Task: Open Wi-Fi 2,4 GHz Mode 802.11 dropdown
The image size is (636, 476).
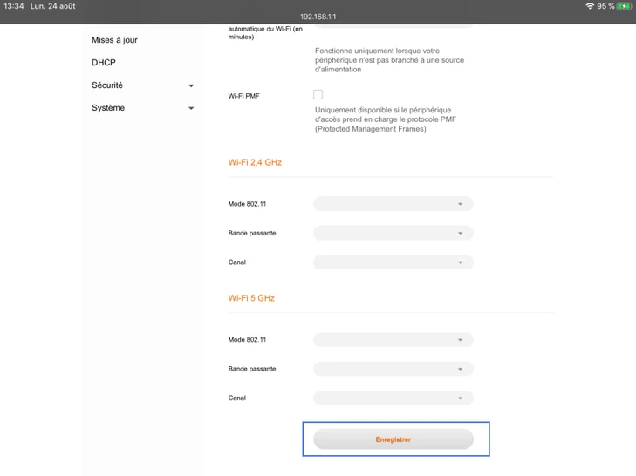Action: pyautogui.click(x=393, y=203)
